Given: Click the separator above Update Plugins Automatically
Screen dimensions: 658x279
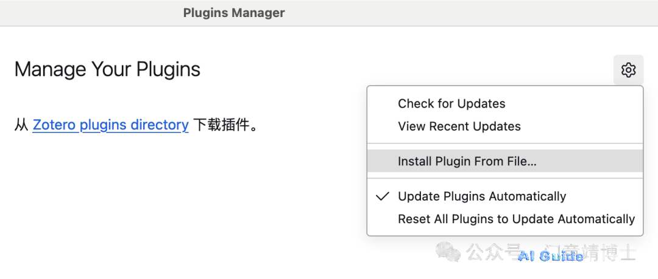Looking at the screenshot, I should point(505,179).
